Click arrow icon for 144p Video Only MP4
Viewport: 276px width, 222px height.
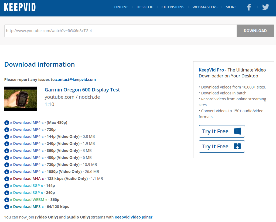[x=7, y=137]
